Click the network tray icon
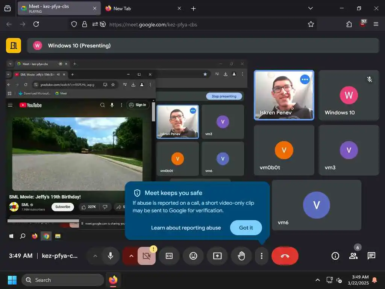 pyautogui.click(x=329, y=280)
